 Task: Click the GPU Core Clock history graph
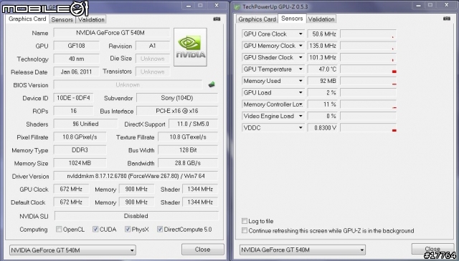(x=368, y=34)
